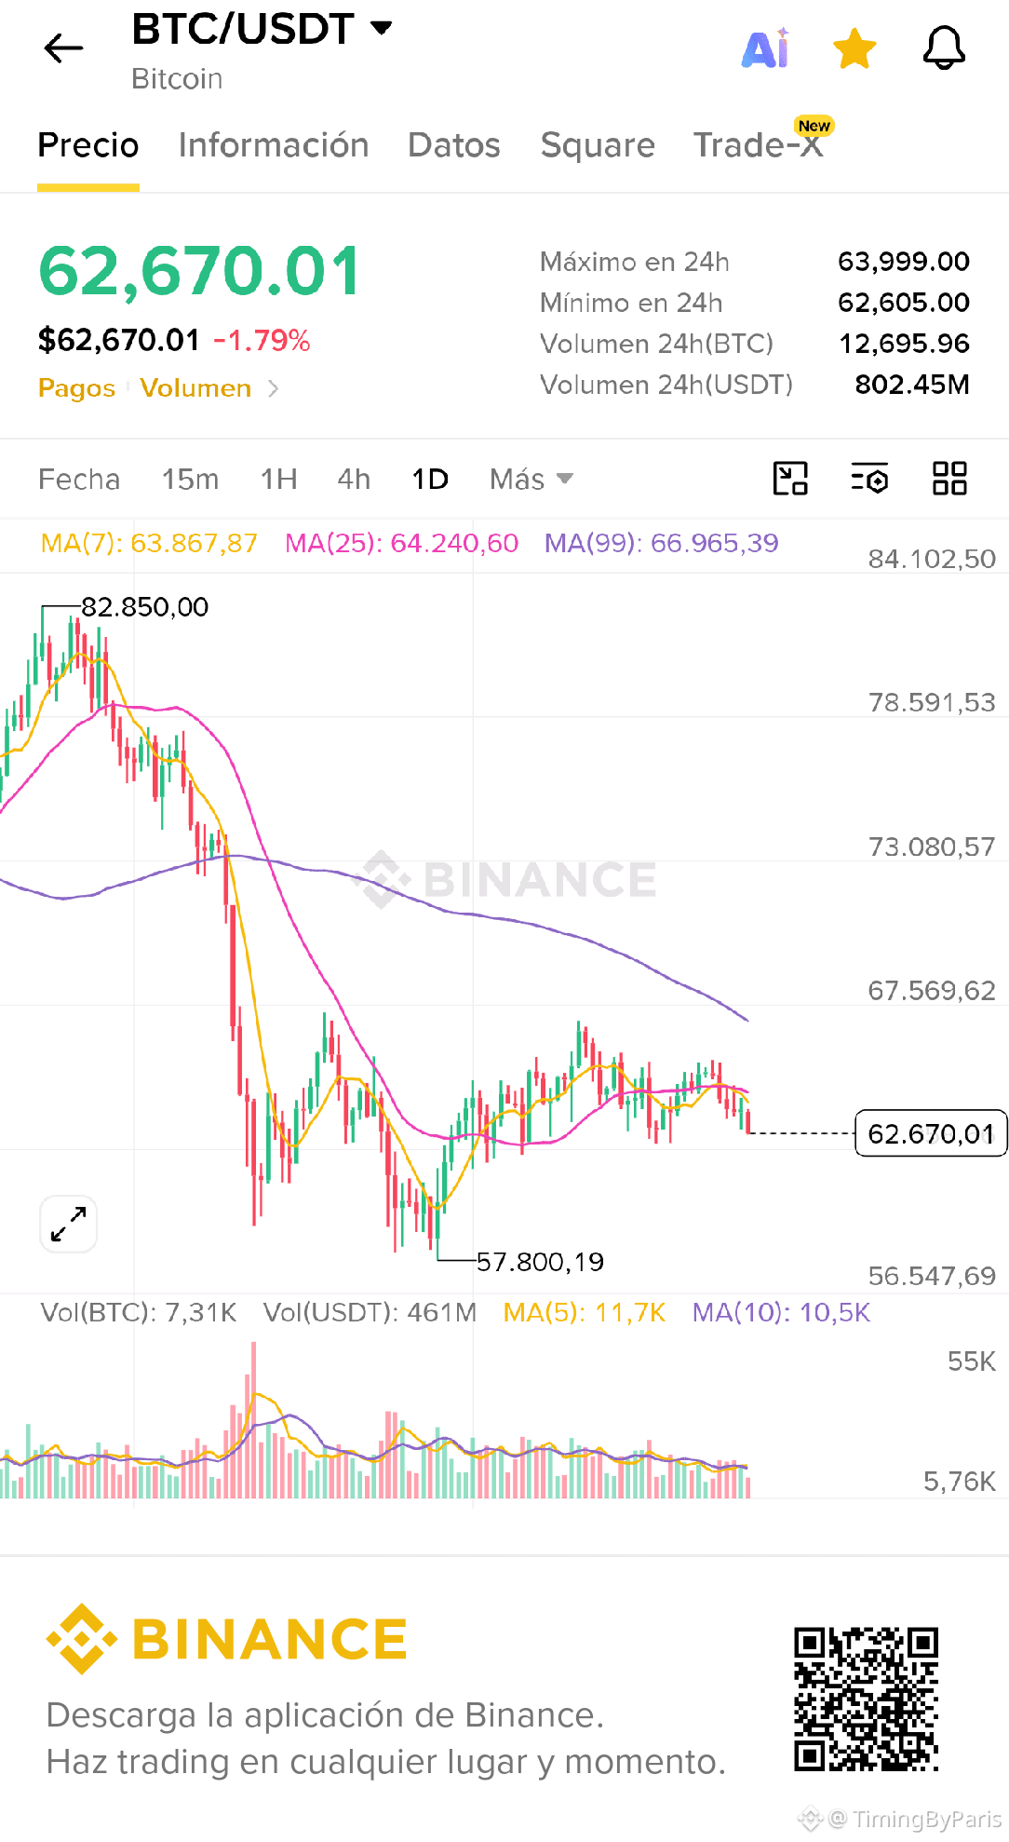Open the AI assistant icon
This screenshot has height=1842, width=1009.
(x=765, y=48)
